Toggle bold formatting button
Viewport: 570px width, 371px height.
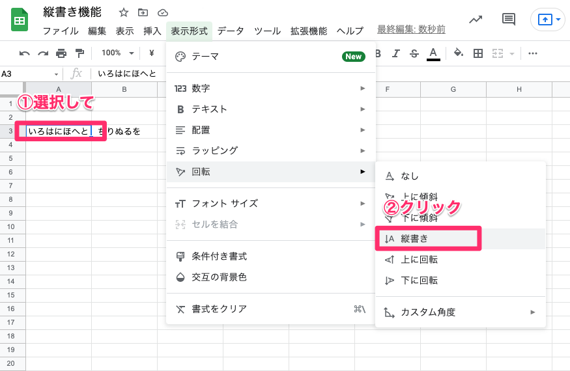tap(377, 53)
